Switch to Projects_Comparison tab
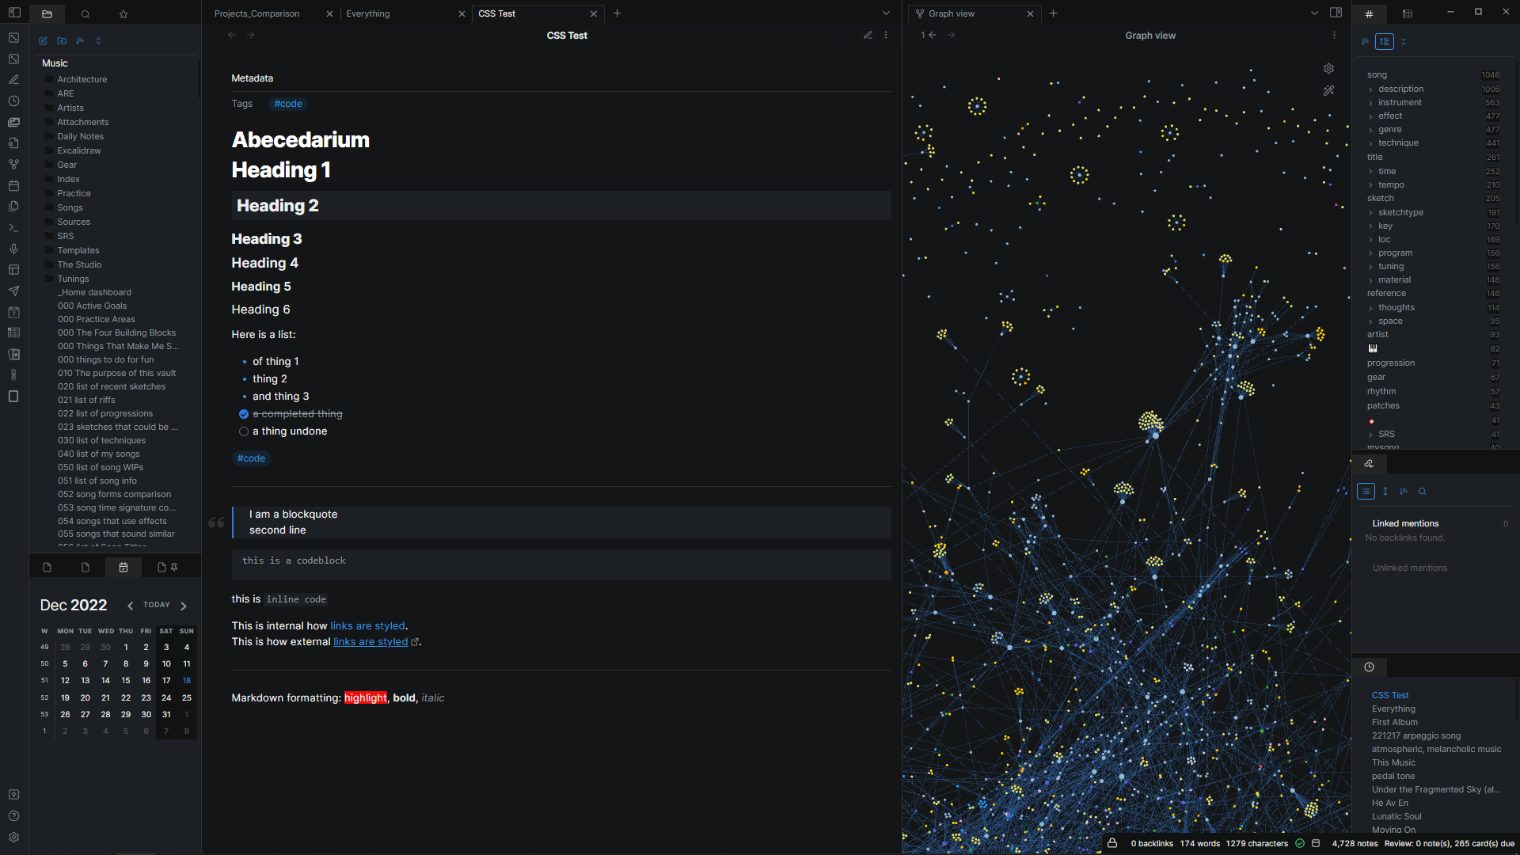This screenshot has height=855, width=1520. pyautogui.click(x=257, y=13)
